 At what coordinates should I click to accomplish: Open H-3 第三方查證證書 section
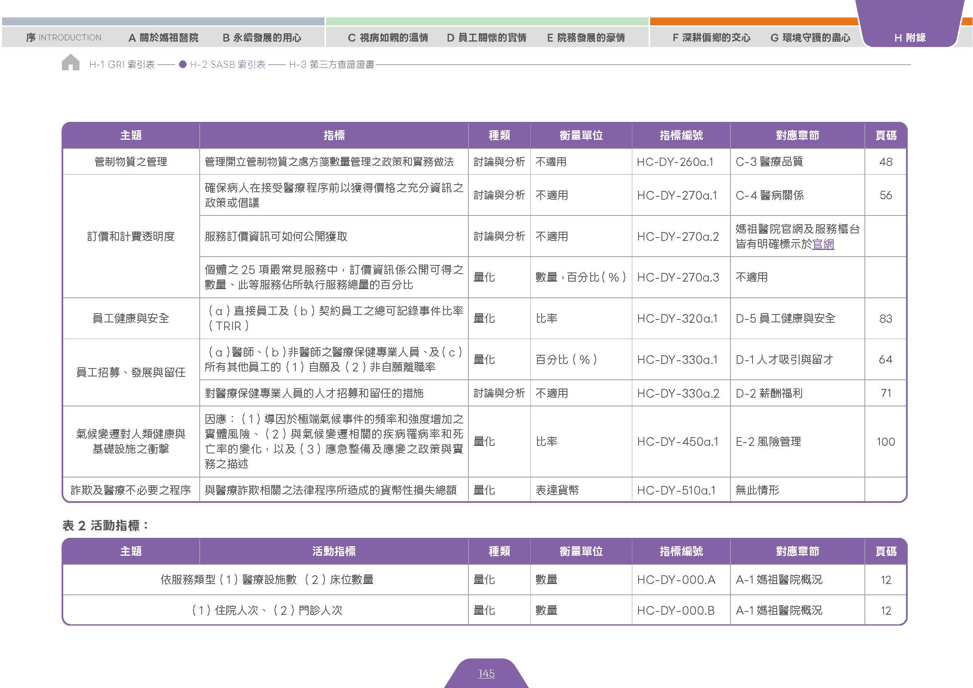[x=332, y=64]
